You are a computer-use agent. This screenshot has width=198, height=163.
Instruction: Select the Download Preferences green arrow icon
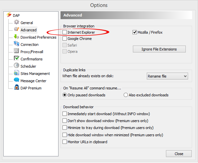17,37
